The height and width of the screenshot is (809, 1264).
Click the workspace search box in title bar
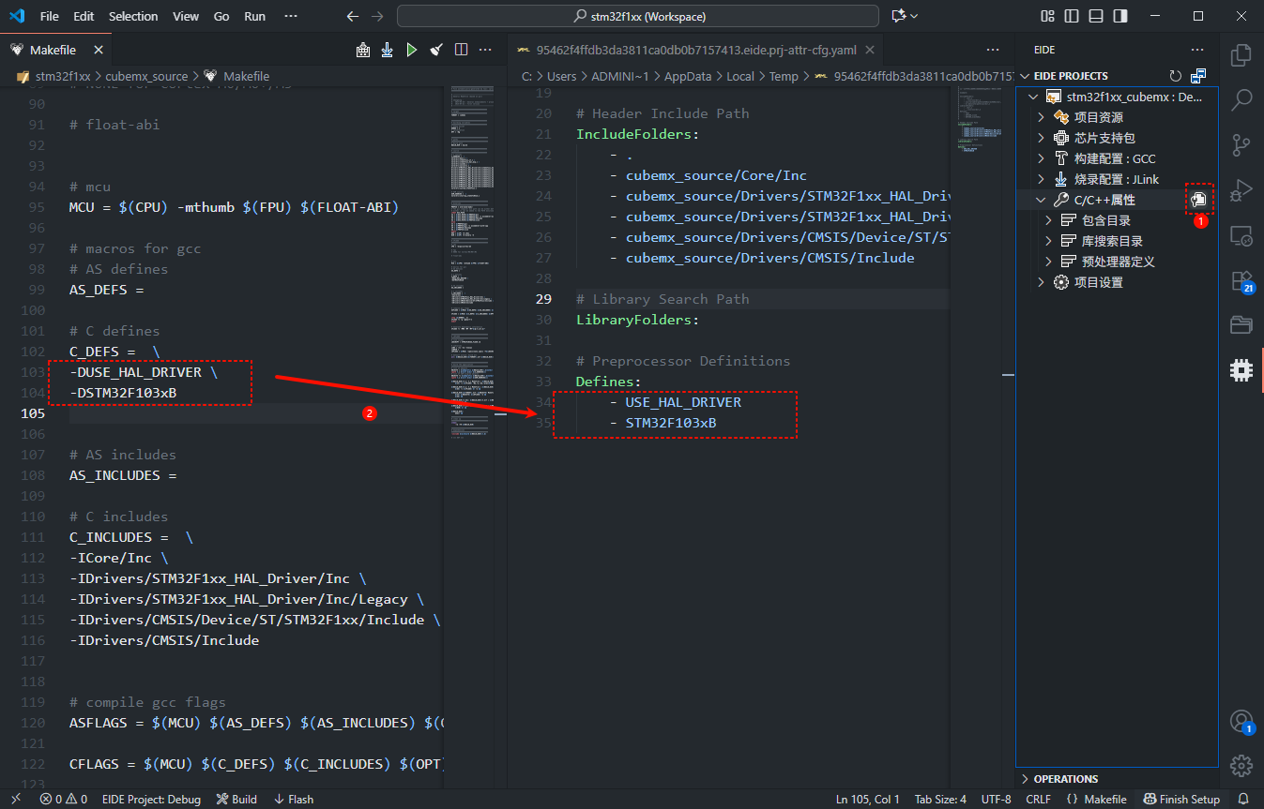[638, 16]
